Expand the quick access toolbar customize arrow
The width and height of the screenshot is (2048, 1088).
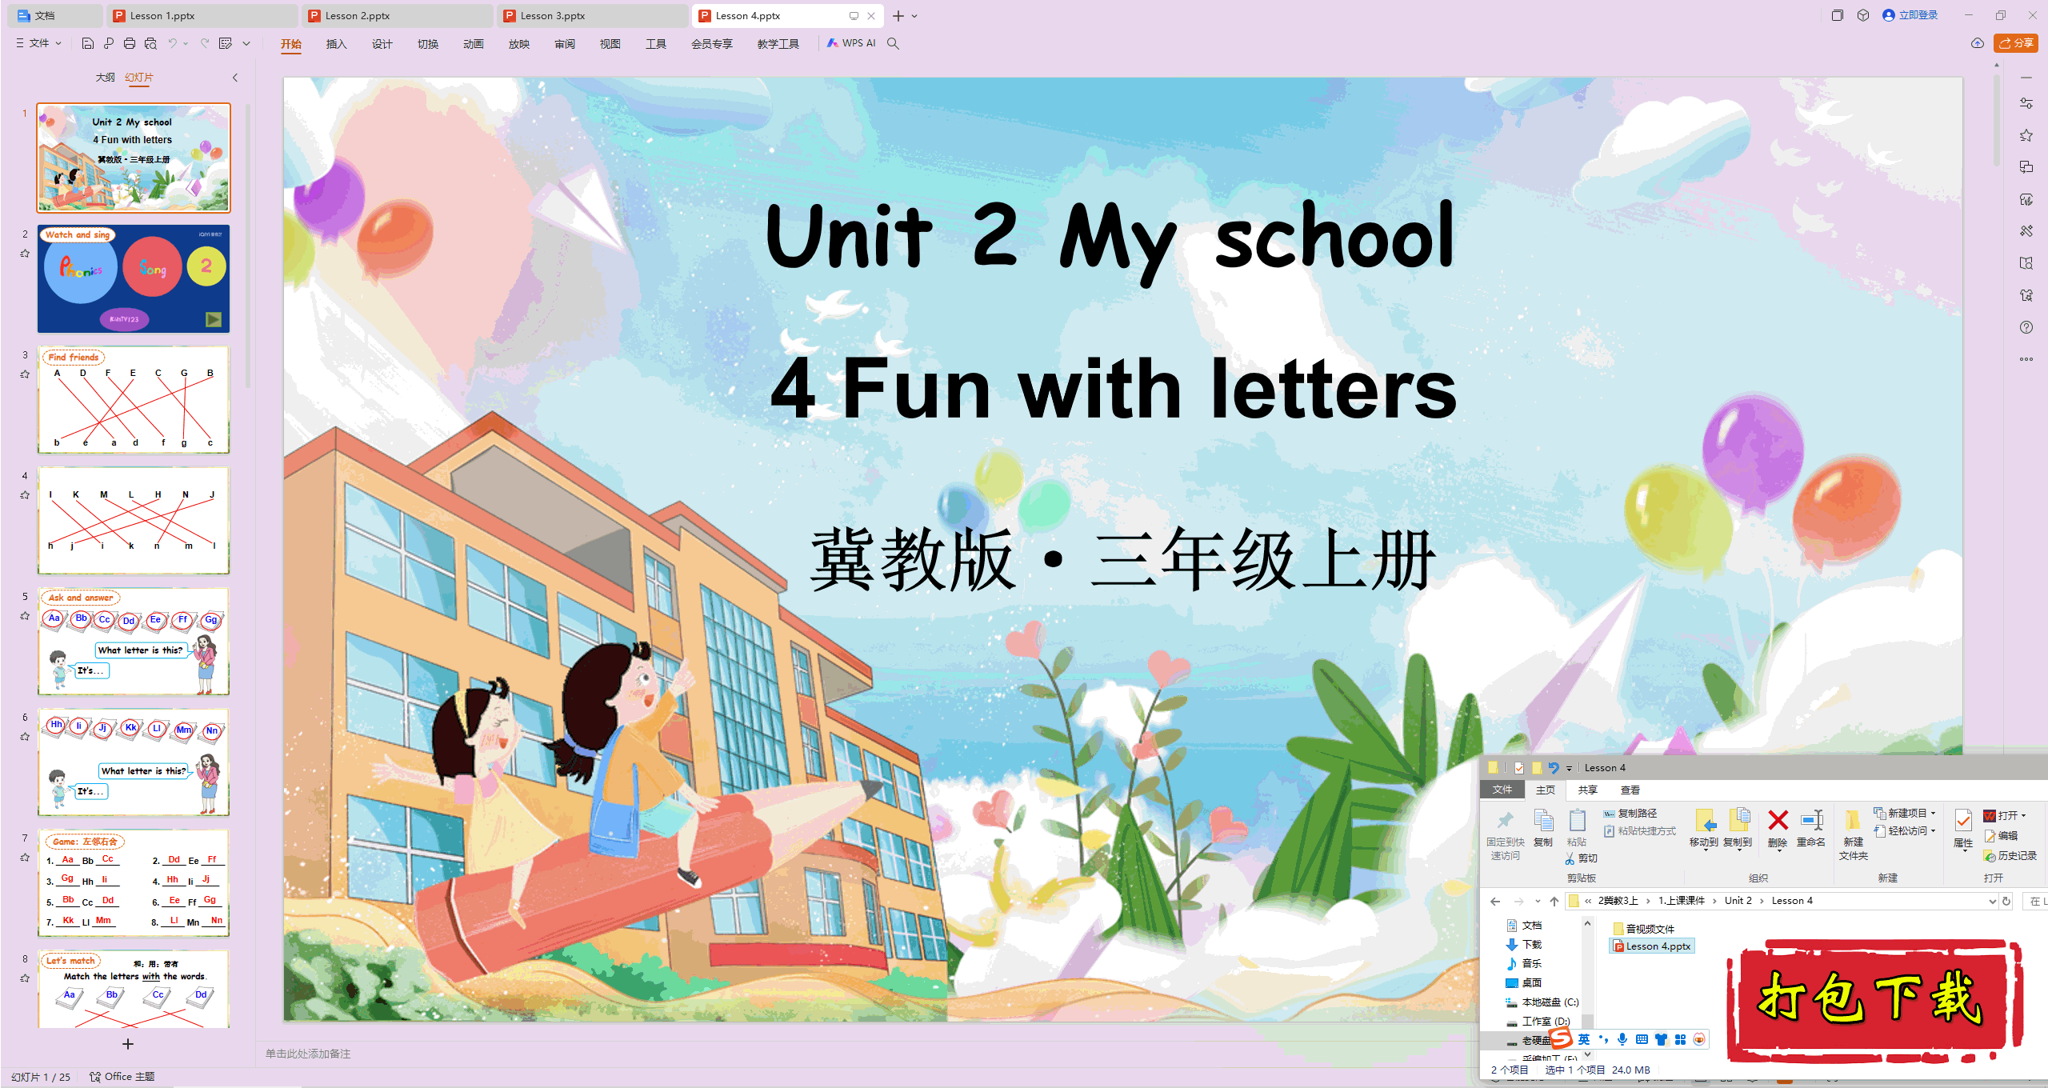point(246,43)
